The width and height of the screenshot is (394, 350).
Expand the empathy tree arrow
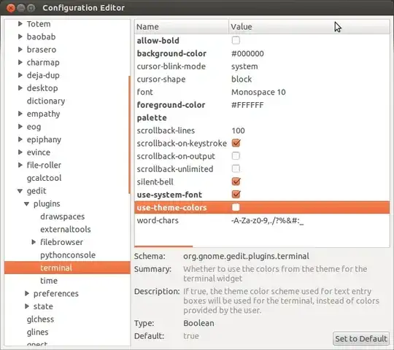[20, 114]
